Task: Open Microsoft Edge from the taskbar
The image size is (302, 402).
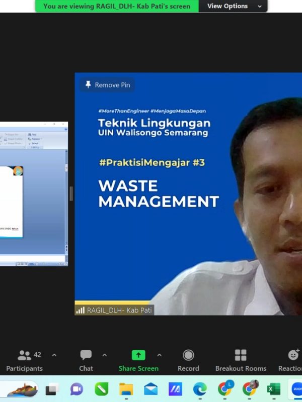Action: point(200,389)
